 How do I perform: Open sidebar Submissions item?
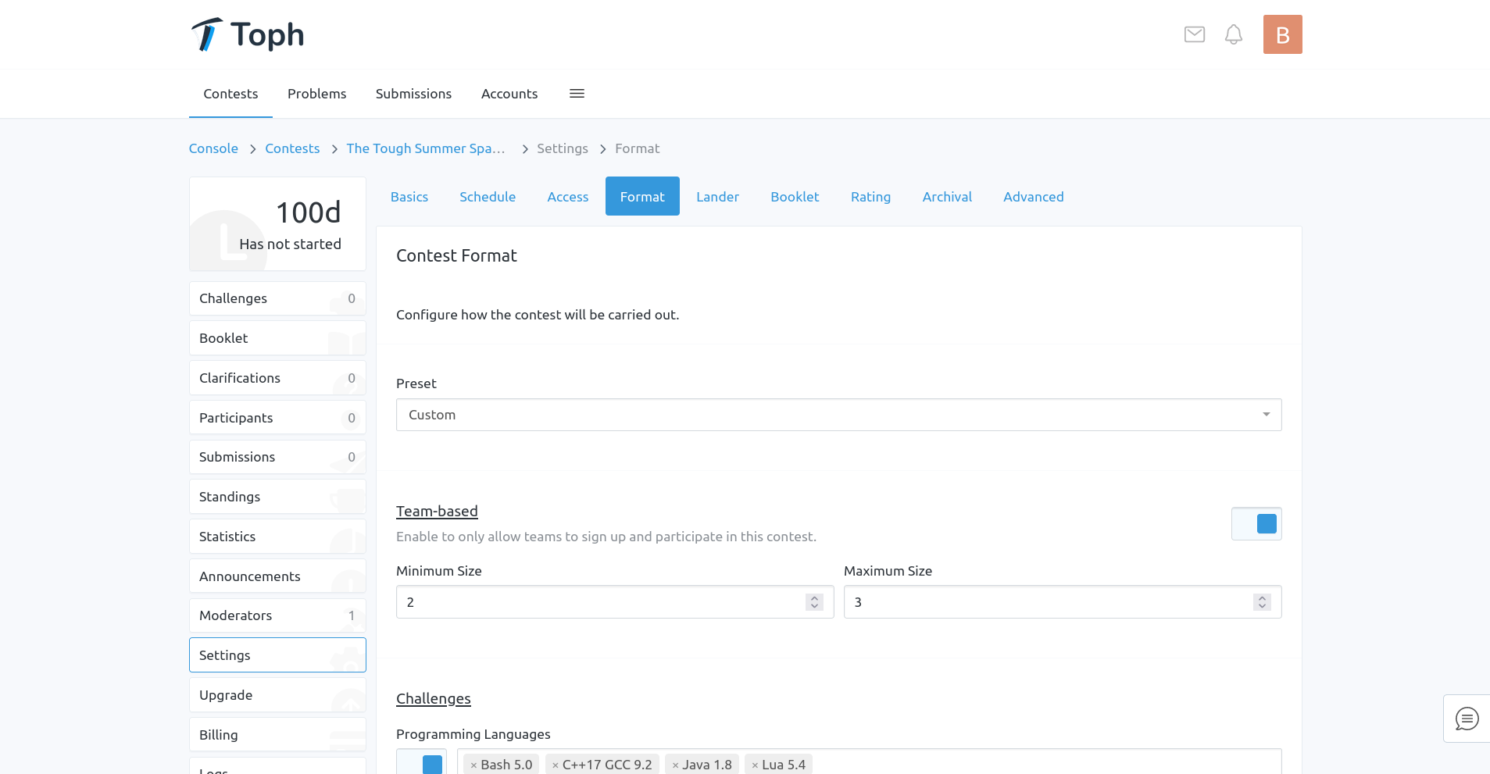pos(277,457)
